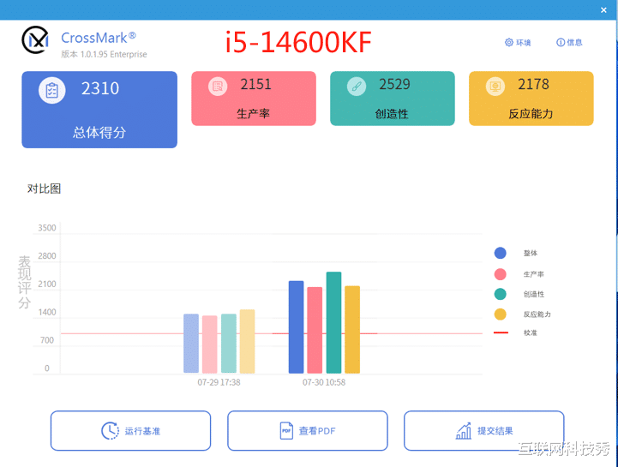The width and height of the screenshot is (618, 467).
Task: Click the faded pink bar for 07-29
Action: tap(210, 344)
